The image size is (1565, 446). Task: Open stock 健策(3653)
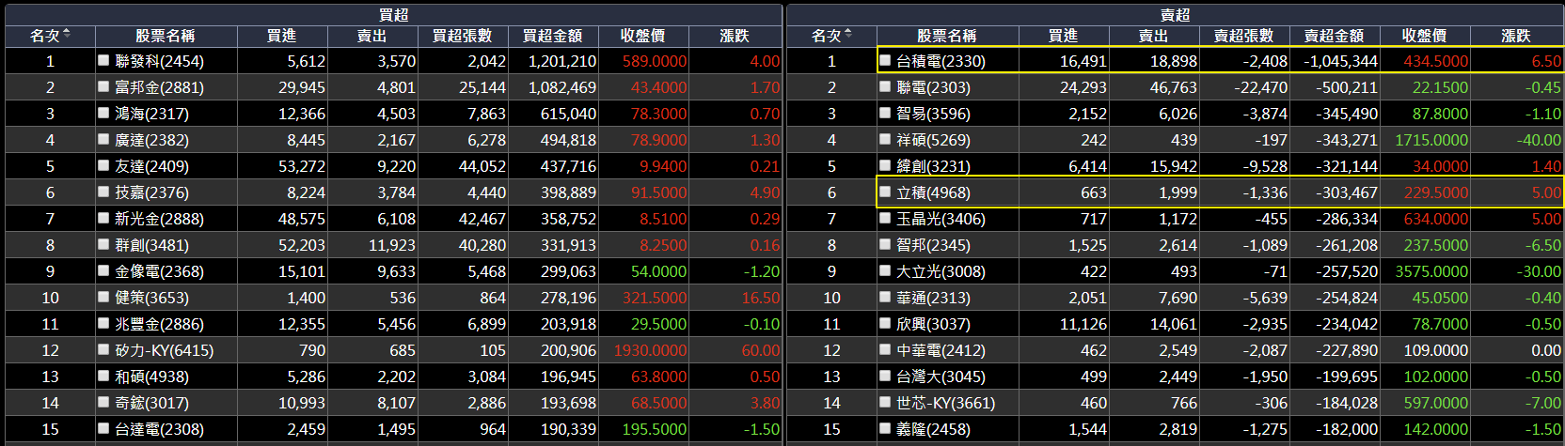(x=151, y=298)
